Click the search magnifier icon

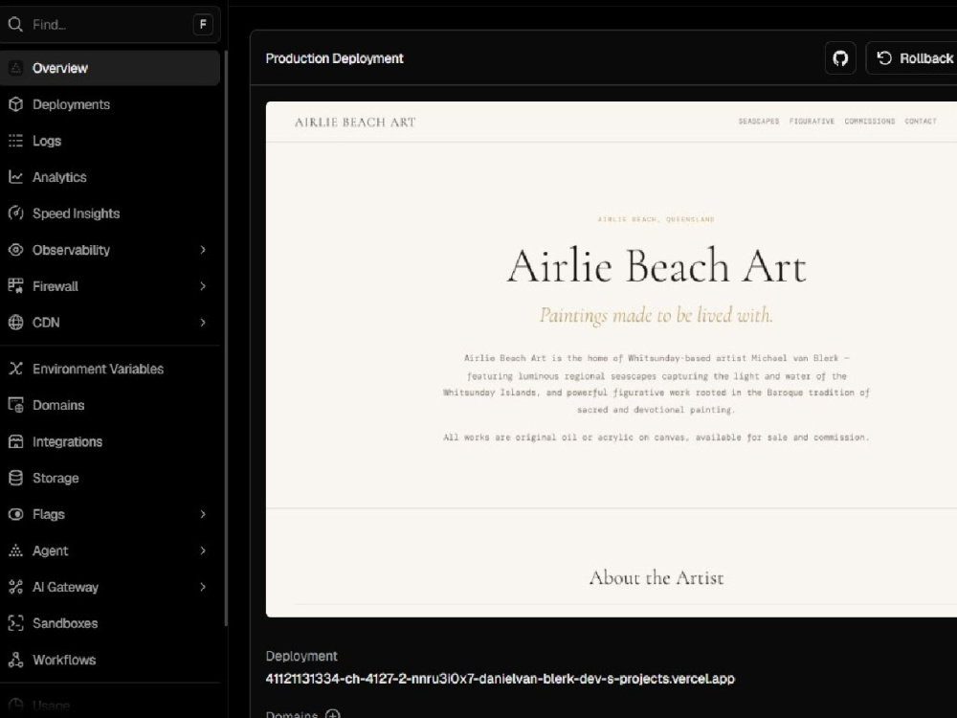(x=15, y=25)
